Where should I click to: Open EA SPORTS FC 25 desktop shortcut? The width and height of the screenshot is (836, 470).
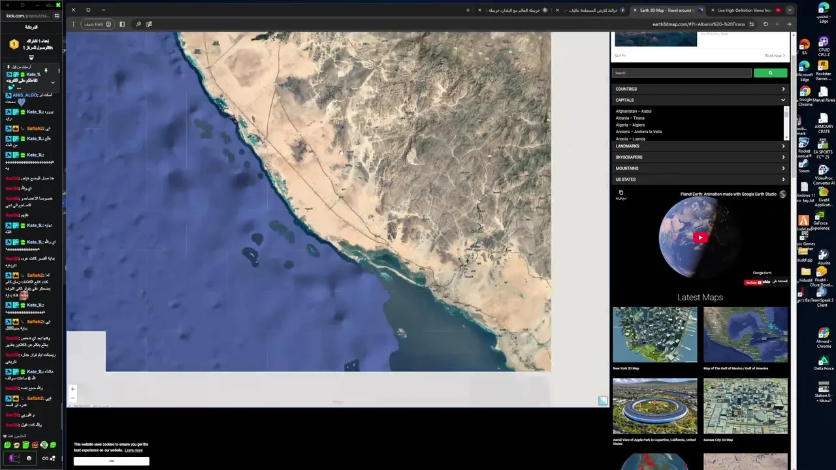tap(824, 148)
